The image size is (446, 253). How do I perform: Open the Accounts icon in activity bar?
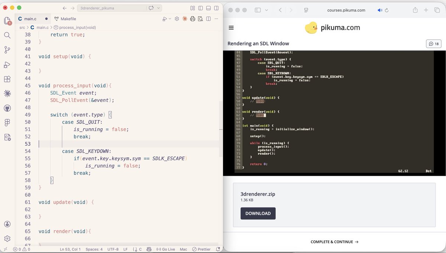pos(7,224)
